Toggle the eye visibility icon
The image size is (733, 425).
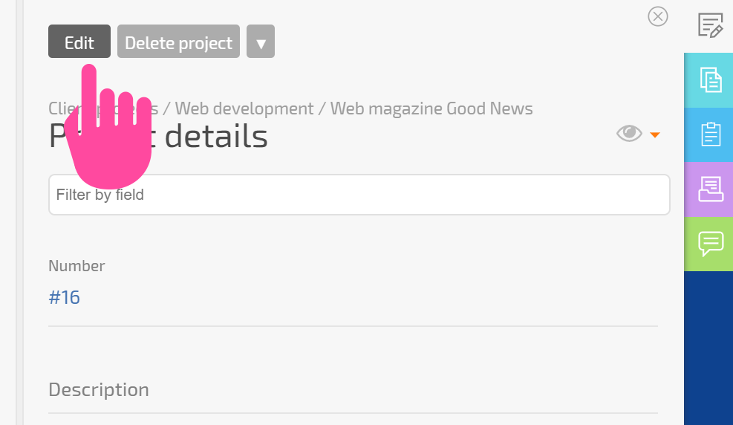pyautogui.click(x=629, y=134)
